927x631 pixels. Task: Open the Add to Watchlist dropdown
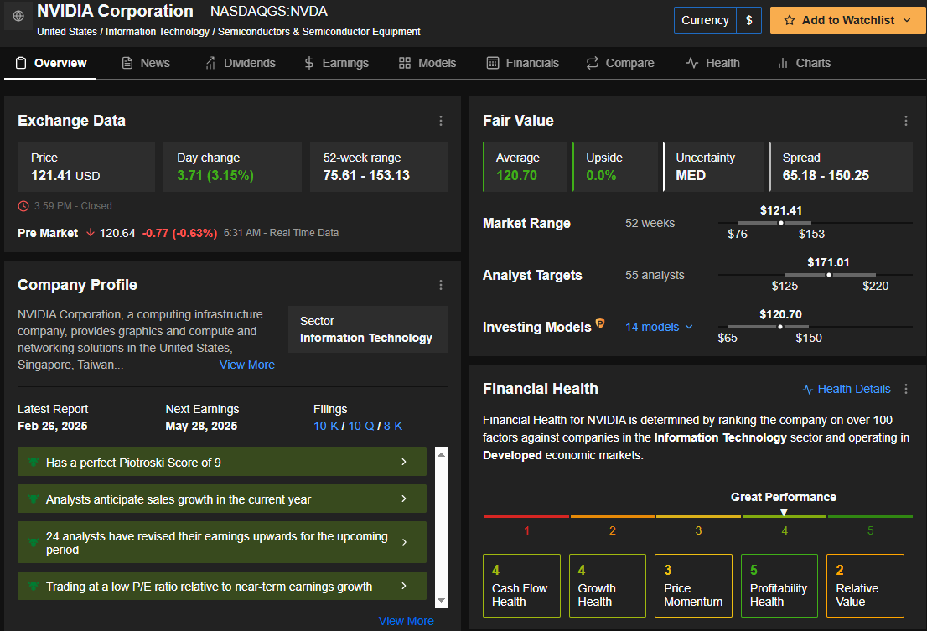[x=907, y=20]
